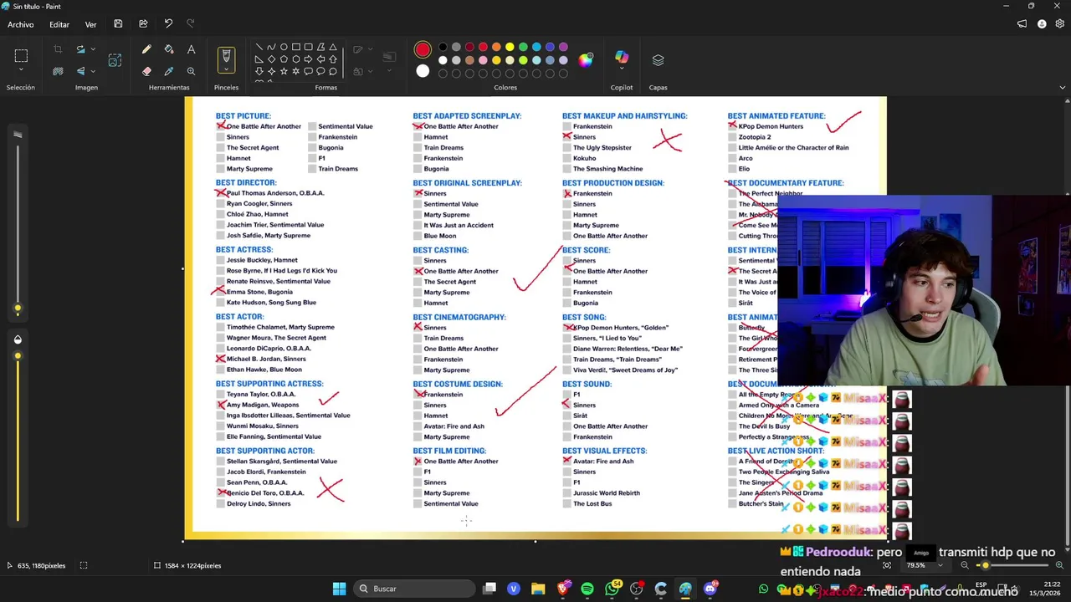
Task: Select the Pinceles brush tool
Action: click(226, 59)
